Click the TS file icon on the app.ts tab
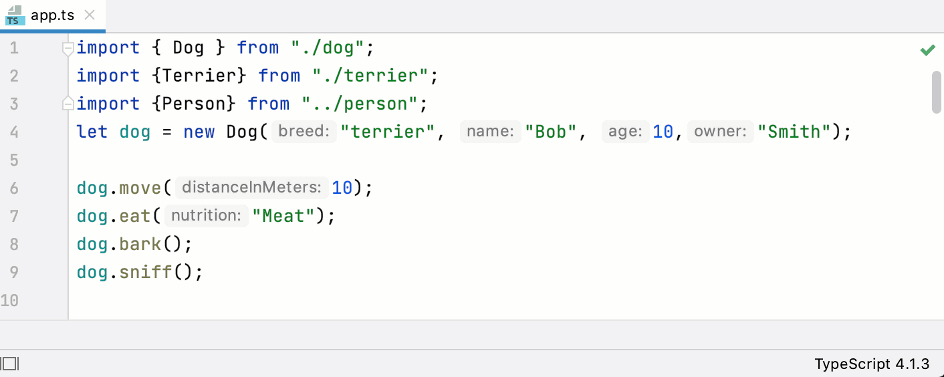 pos(15,15)
